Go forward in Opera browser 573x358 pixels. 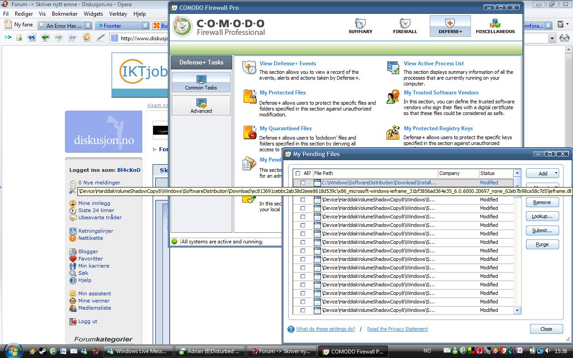tap(59, 38)
